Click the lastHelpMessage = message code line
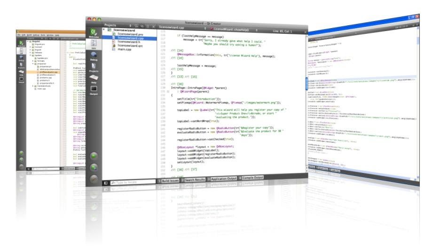The width and height of the screenshot is (432, 249). (196, 66)
